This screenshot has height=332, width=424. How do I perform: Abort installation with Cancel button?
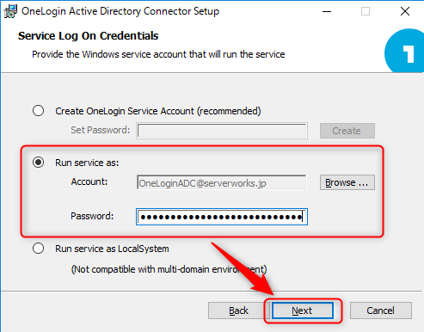coord(381,310)
